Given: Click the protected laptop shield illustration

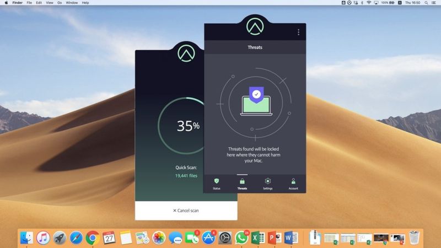Looking at the screenshot, I should coord(256,101).
